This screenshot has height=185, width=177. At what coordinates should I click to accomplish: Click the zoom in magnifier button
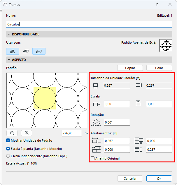(x=27, y=133)
